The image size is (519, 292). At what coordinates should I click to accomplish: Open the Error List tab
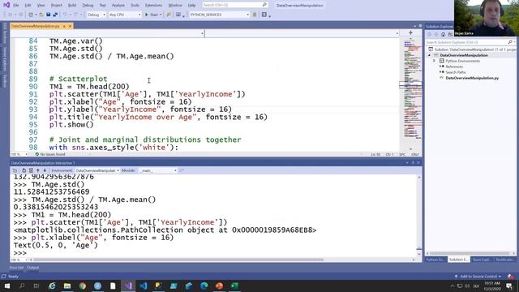(x=16, y=268)
